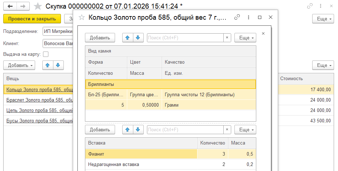Select the Бриллианты stone row

(x=170, y=84)
